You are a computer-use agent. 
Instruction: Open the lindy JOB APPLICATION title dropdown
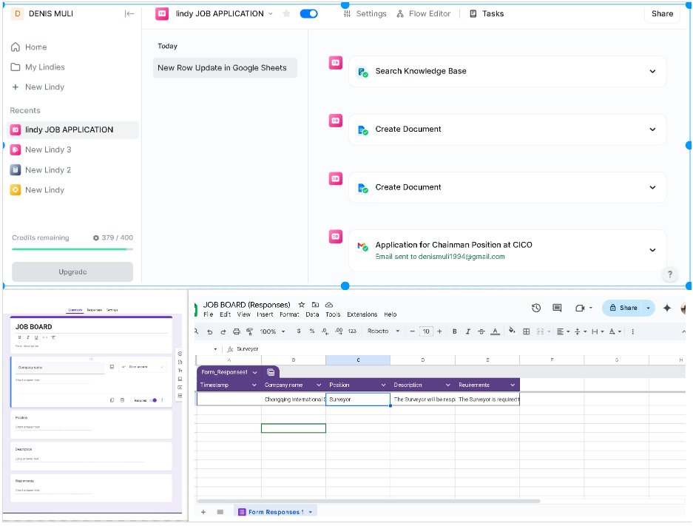coord(271,14)
